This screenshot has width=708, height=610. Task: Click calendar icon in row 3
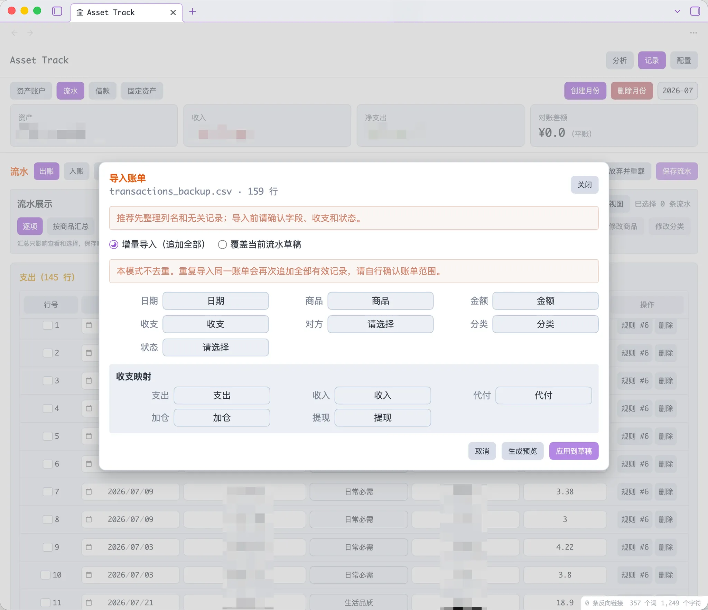89,380
